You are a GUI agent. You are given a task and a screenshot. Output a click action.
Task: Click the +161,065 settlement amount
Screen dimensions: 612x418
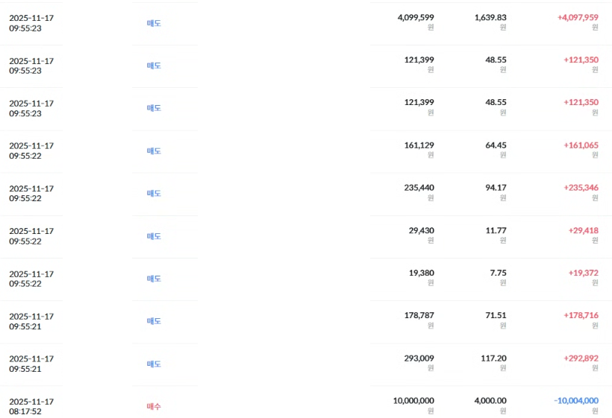[581, 145]
